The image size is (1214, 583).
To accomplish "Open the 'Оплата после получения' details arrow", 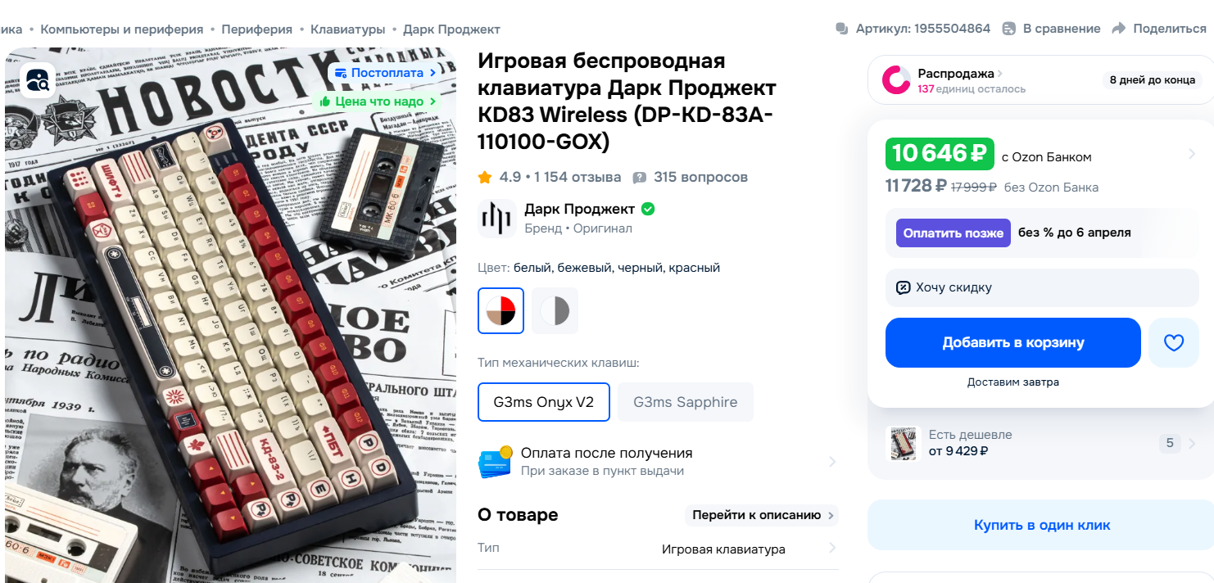I will click(831, 462).
